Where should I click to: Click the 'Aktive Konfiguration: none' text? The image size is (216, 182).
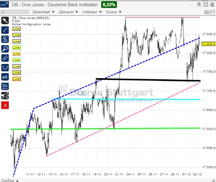tap(31, 24)
